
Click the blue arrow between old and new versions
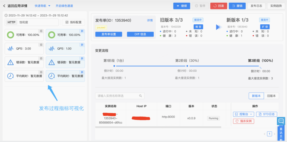(219, 27)
